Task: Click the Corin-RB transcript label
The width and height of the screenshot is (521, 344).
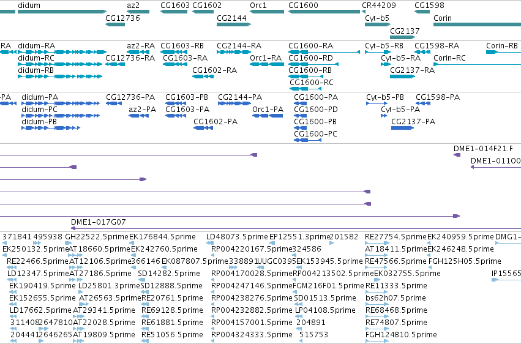Action: (x=502, y=46)
